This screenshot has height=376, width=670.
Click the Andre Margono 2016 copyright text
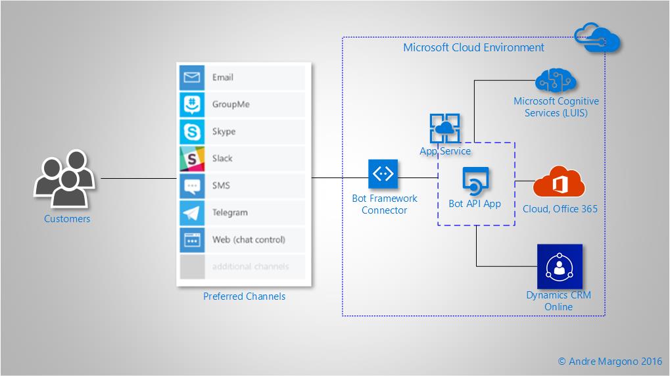[610, 361]
